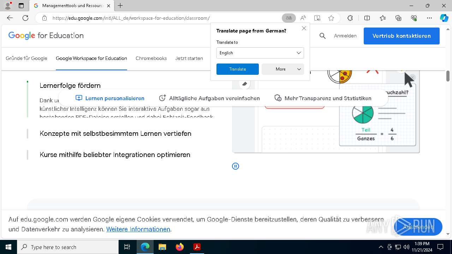Expand Kurse mithilfe beliebter Integrationen optimieren

tap(115, 155)
